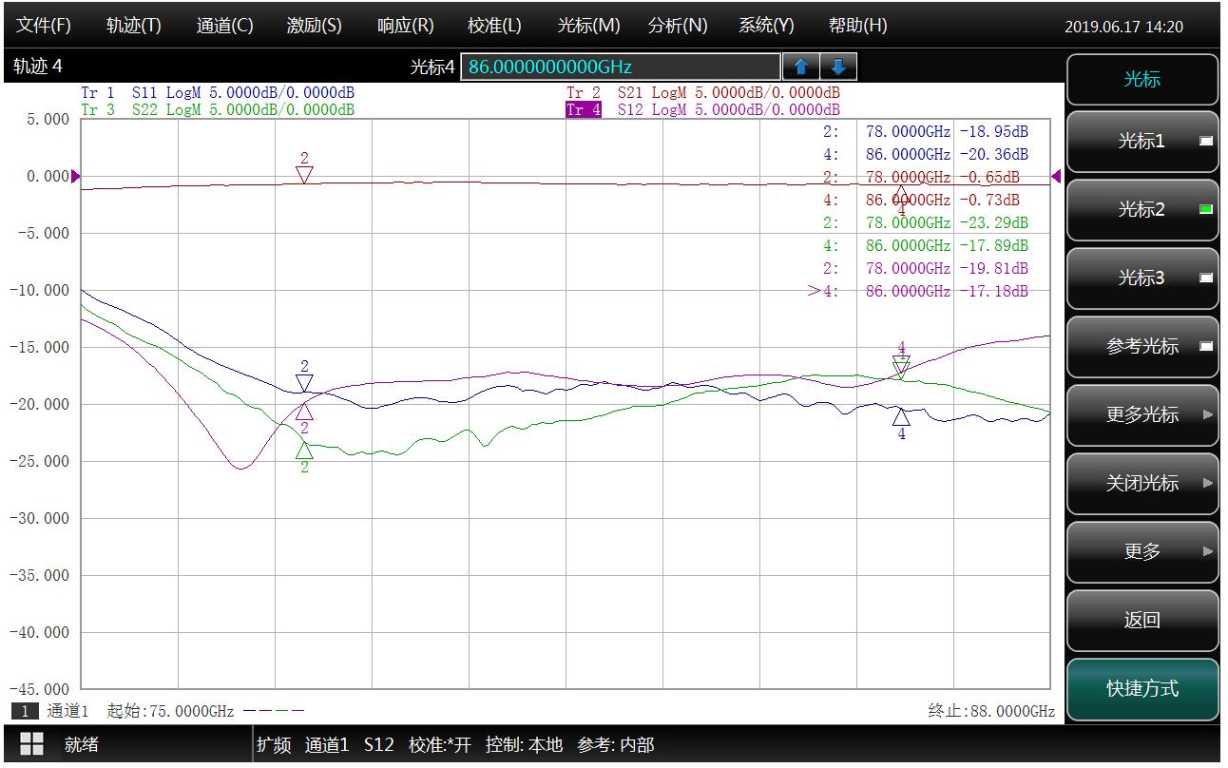Click the S12 status bar entry
Screen dimensions: 1228x768
[x=379, y=745]
